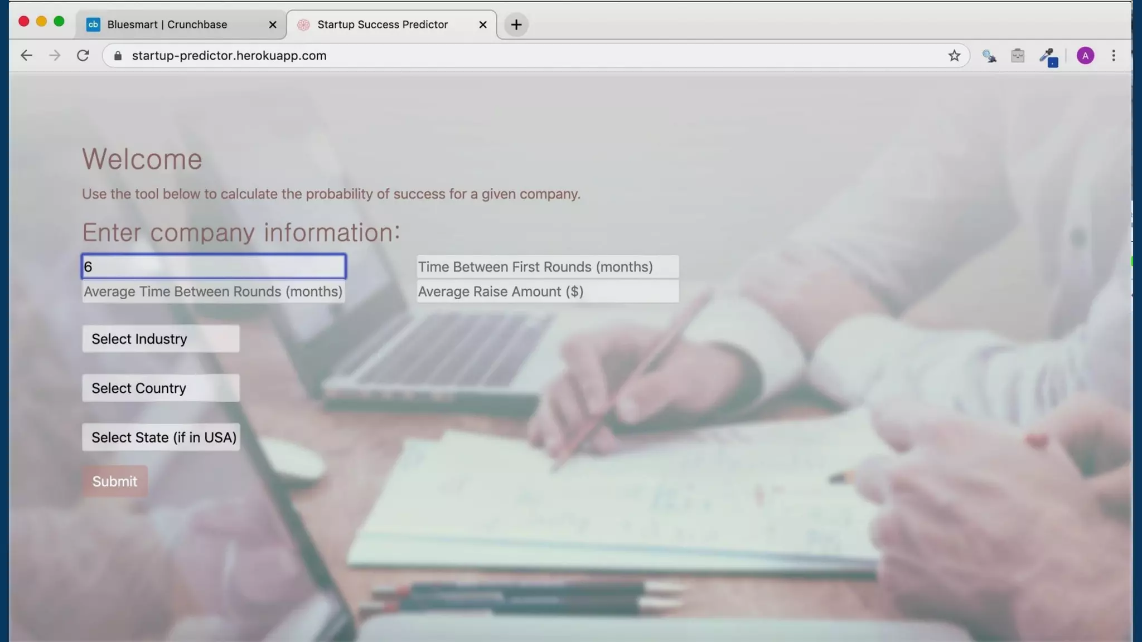Click the purple profile avatar
The height and width of the screenshot is (642, 1142).
(1085, 56)
